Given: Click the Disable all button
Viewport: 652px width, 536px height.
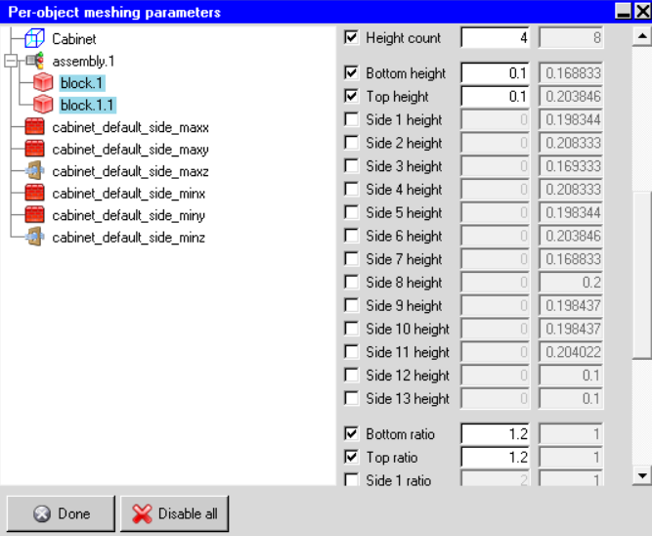Looking at the screenshot, I should coord(175,514).
